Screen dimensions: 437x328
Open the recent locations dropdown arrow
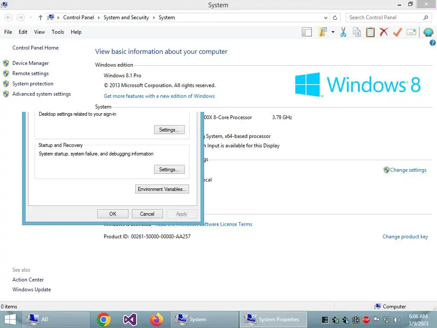31,18
